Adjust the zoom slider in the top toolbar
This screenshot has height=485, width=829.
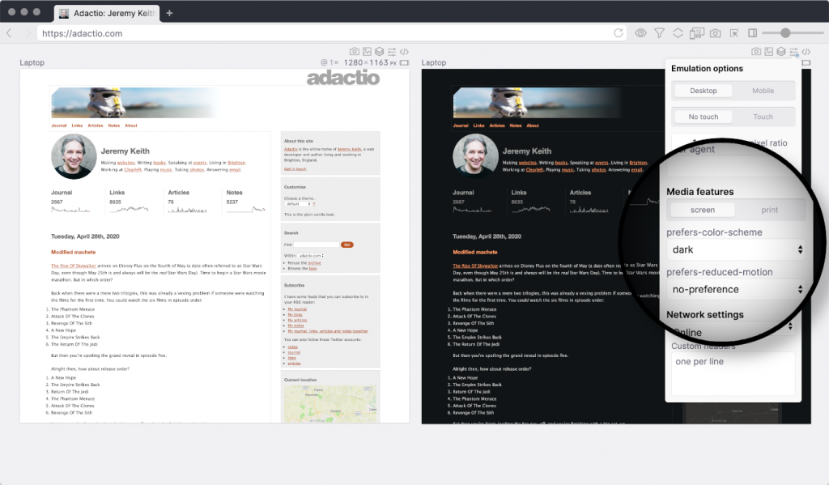tap(785, 34)
